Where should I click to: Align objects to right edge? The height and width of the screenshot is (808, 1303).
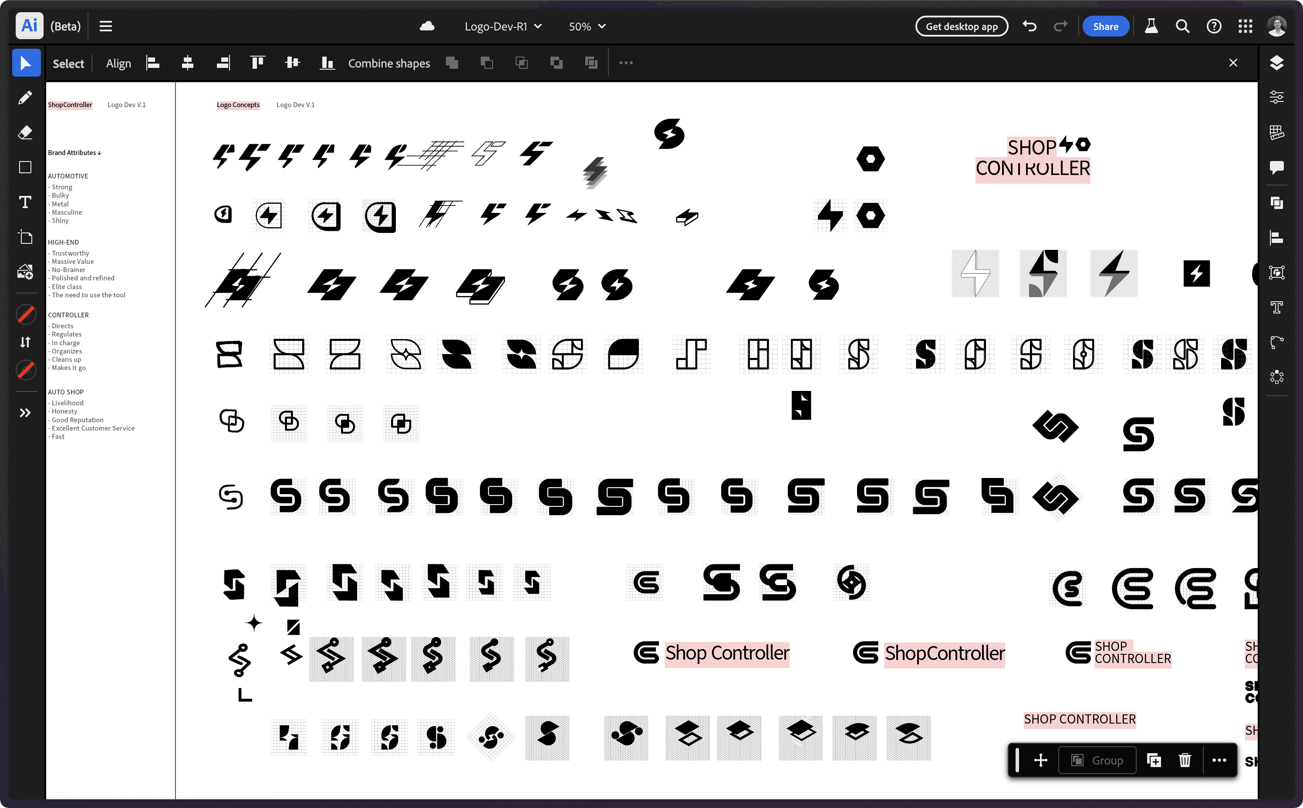[x=223, y=63]
